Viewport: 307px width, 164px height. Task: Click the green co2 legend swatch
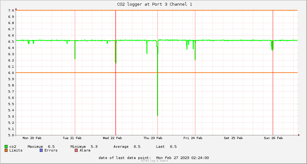pos(6,147)
